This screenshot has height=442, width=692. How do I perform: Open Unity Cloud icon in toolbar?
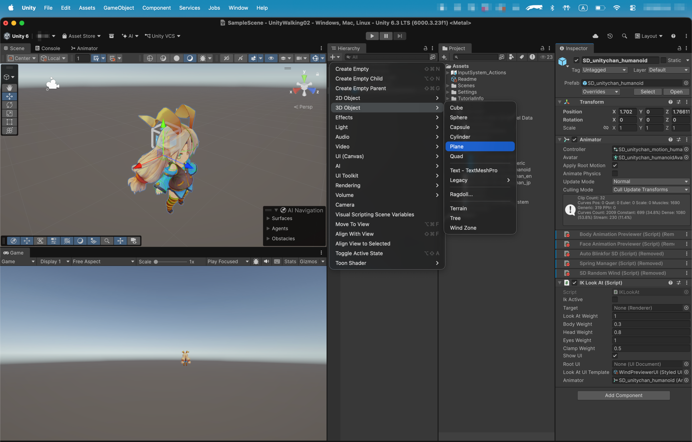tap(595, 36)
